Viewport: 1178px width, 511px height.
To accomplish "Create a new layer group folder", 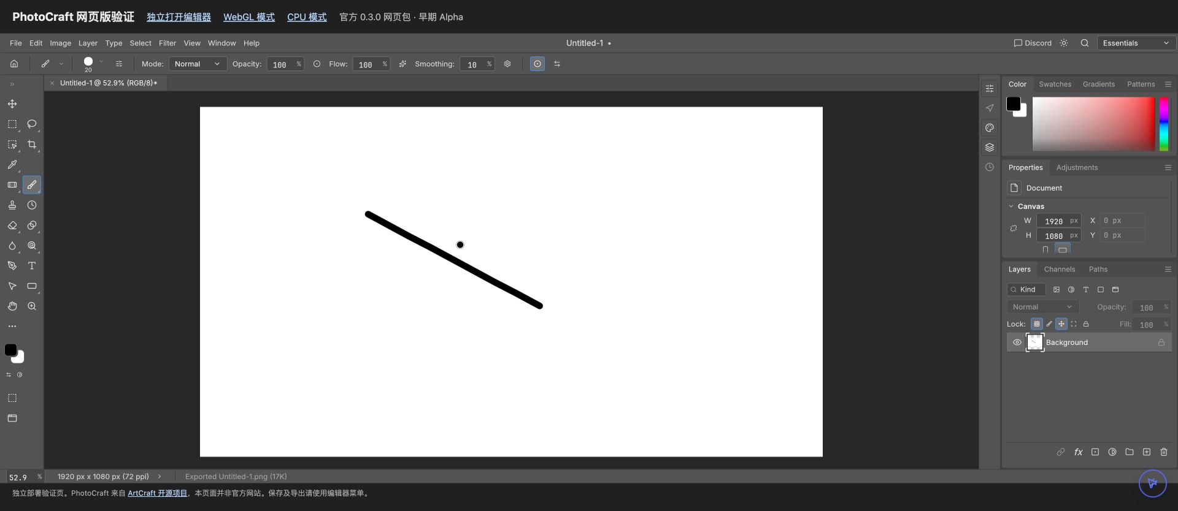I will [x=1130, y=452].
